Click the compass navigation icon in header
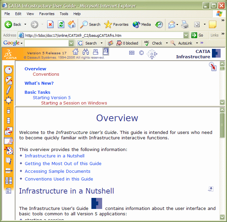227x222 pixels. click(x=152, y=54)
